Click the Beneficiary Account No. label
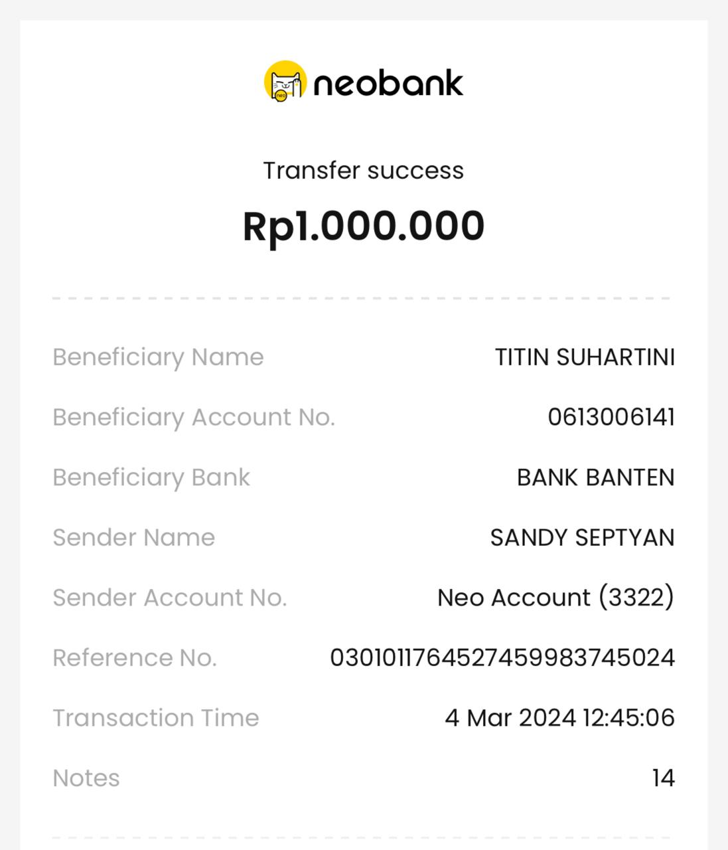Screen dimensions: 728x850 194,418
